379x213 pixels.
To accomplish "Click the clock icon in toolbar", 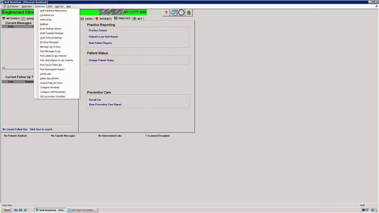I will point(181,13).
